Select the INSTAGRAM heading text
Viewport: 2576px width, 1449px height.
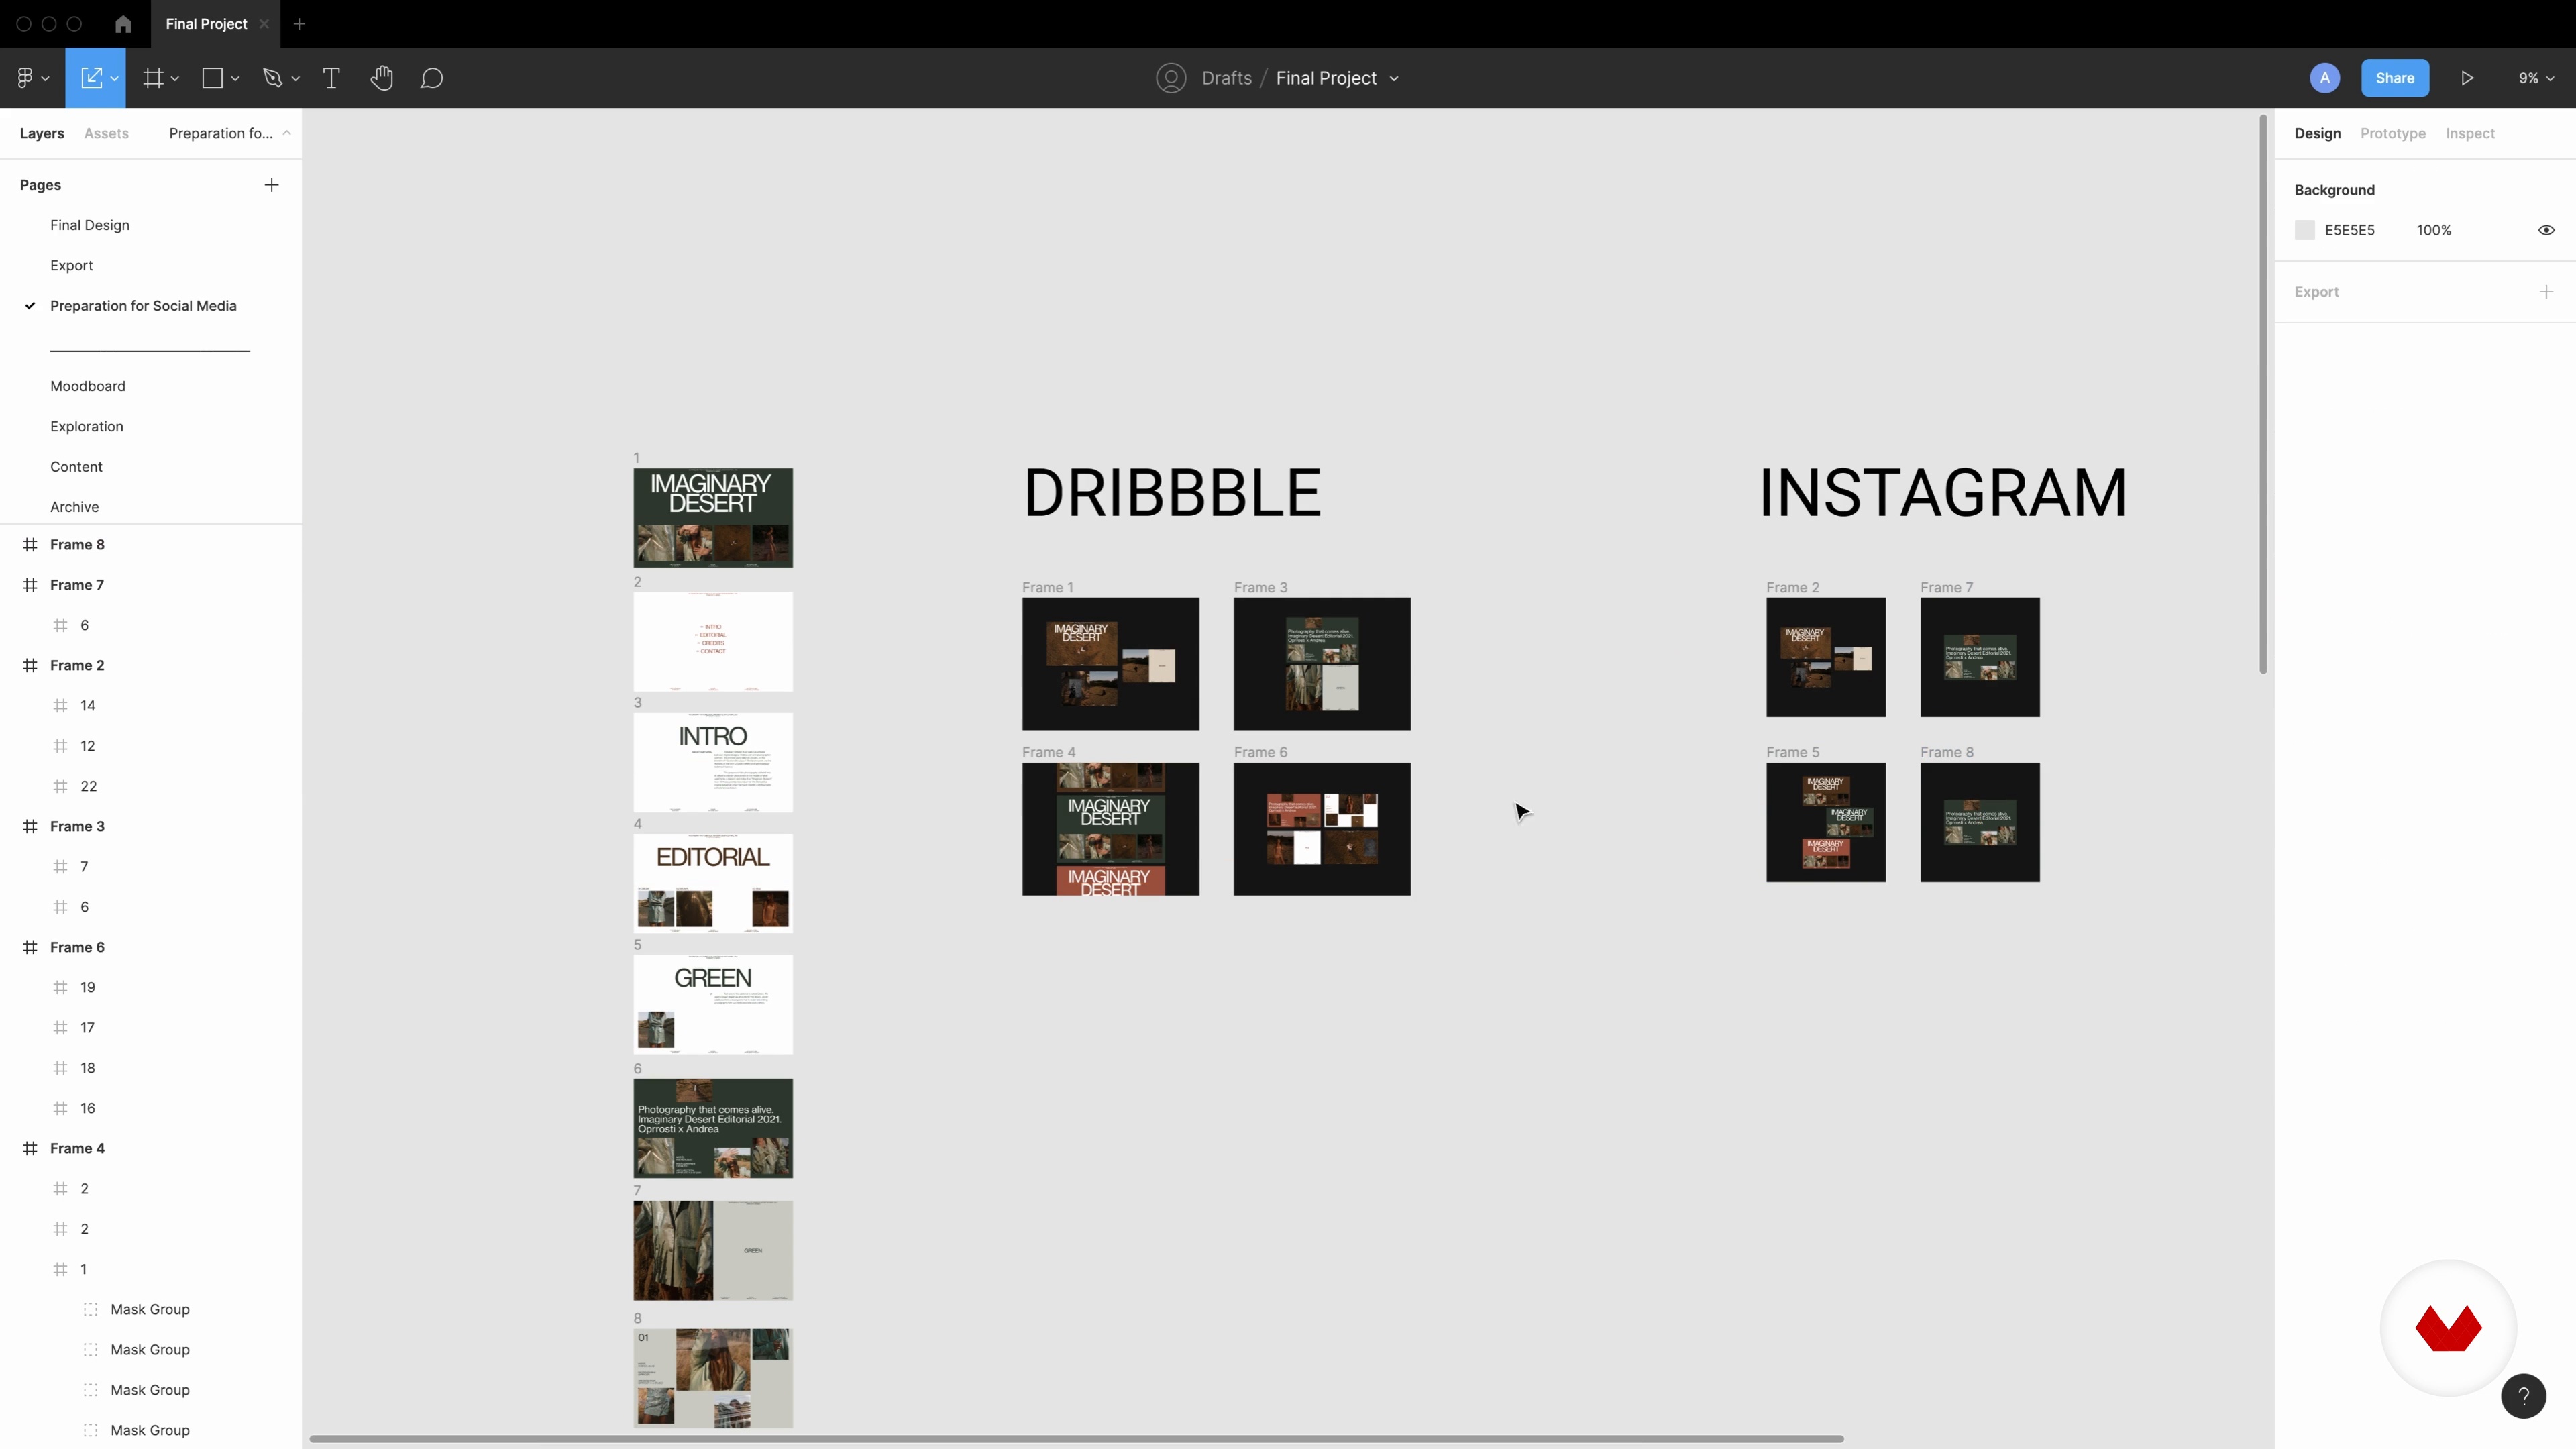(x=1942, y=493)
